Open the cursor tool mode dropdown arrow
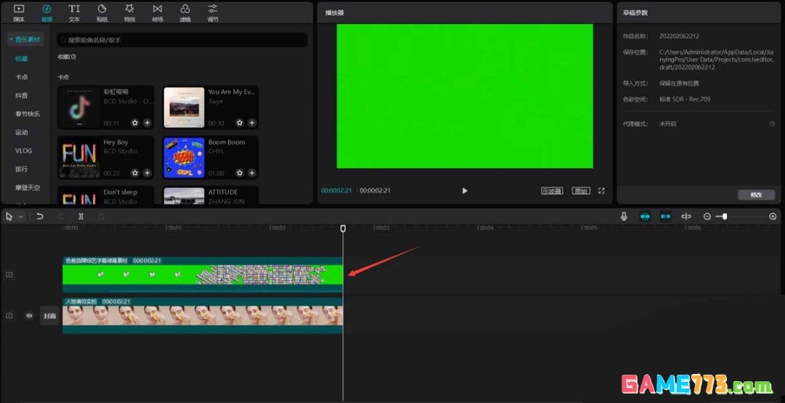This screenshot has width=785, height=403. [x=21, y=216]
